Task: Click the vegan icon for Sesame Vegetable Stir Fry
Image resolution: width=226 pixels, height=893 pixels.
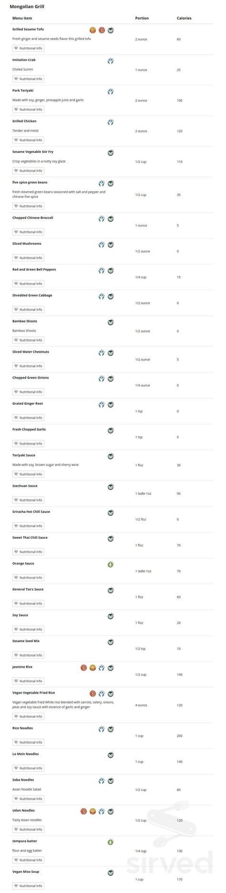Action: point(111,152)
